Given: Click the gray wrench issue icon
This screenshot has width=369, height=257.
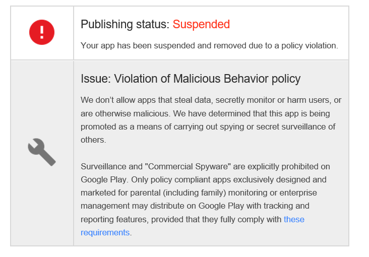Looking at the screenshot, I should pos(42,152).
